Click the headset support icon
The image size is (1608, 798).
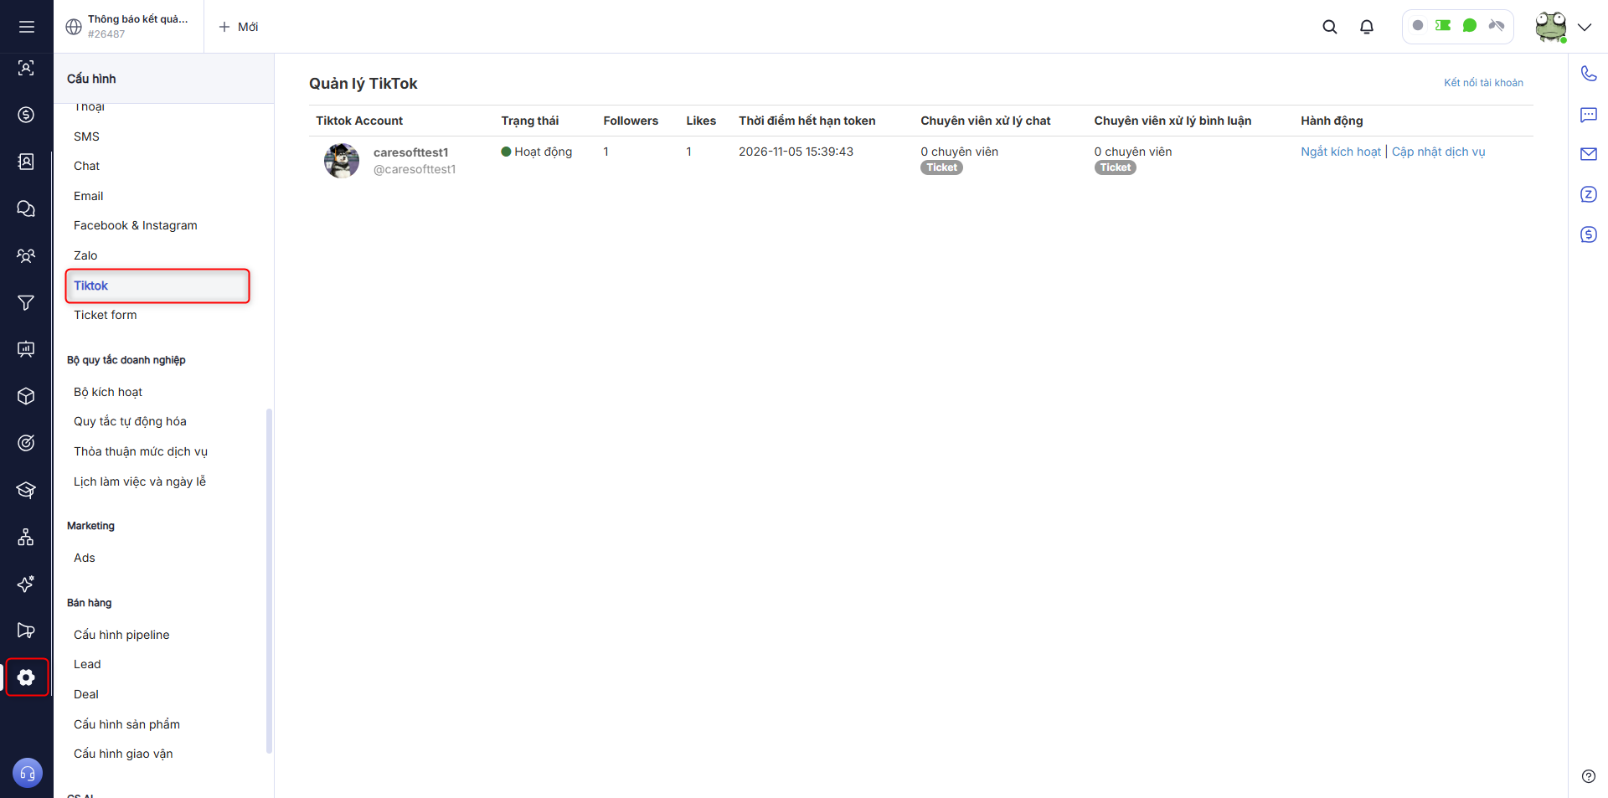tap(27, 773)
